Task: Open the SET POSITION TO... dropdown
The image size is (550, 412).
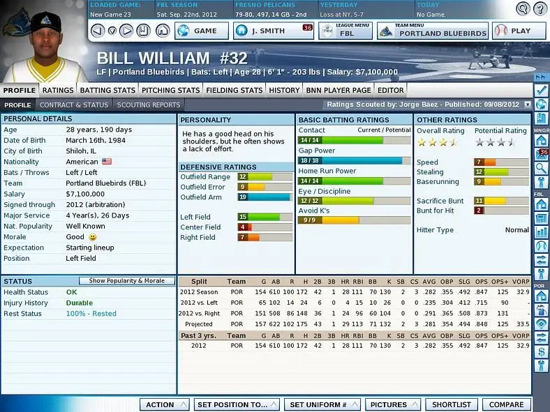Action: (237, 404)
